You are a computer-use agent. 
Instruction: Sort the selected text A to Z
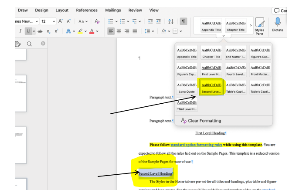[x=171, y=21]
